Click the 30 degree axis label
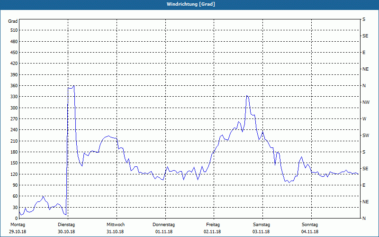The width and height of the screenshot is (379, 237). [15, 207]
